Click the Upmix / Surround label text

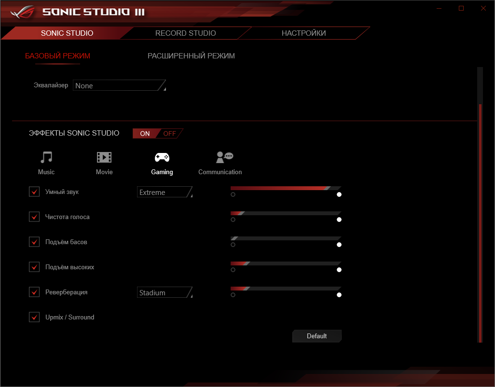pyautogui.click(x=70, y=317)
